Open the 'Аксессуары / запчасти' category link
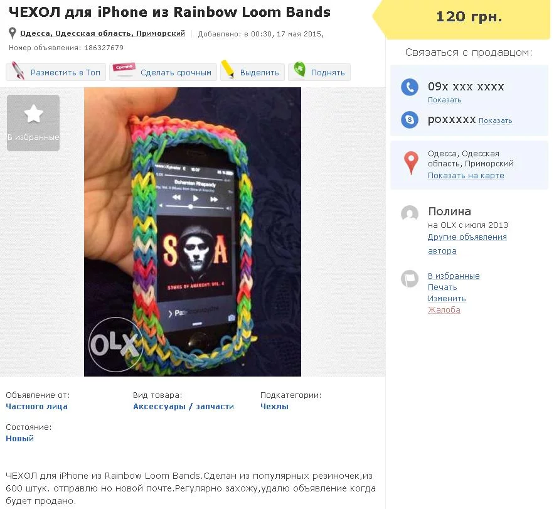The width and height of the screenshot is (554, 509). pos(183,407)
